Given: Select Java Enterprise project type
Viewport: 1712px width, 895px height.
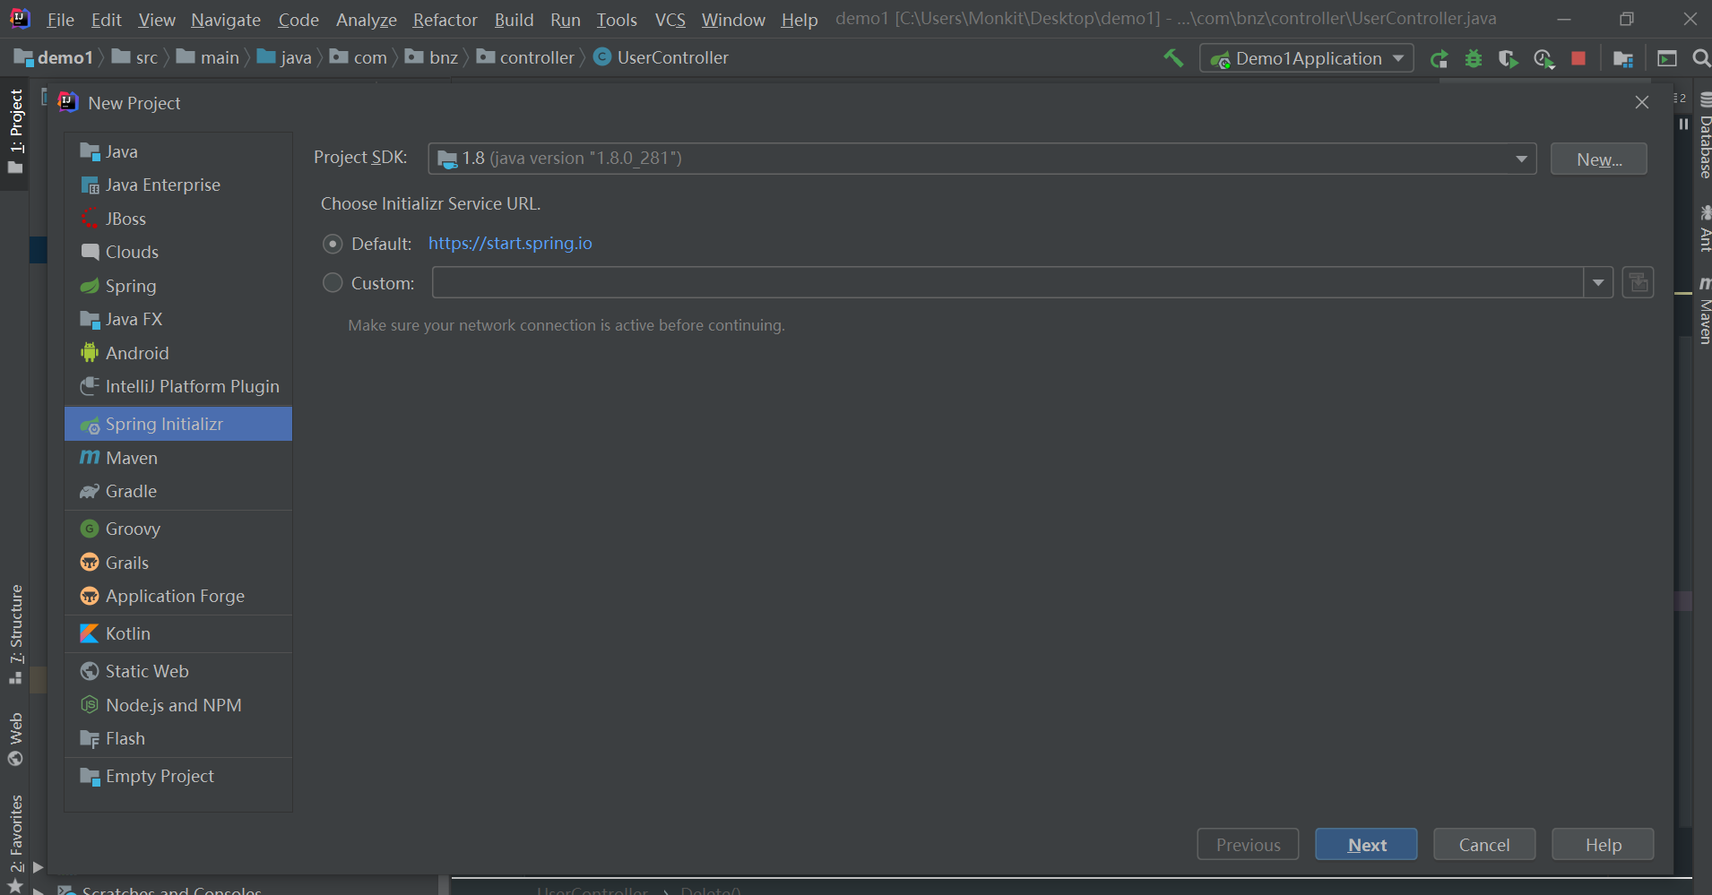Looking at the screenshot, I should click(178, 185).
